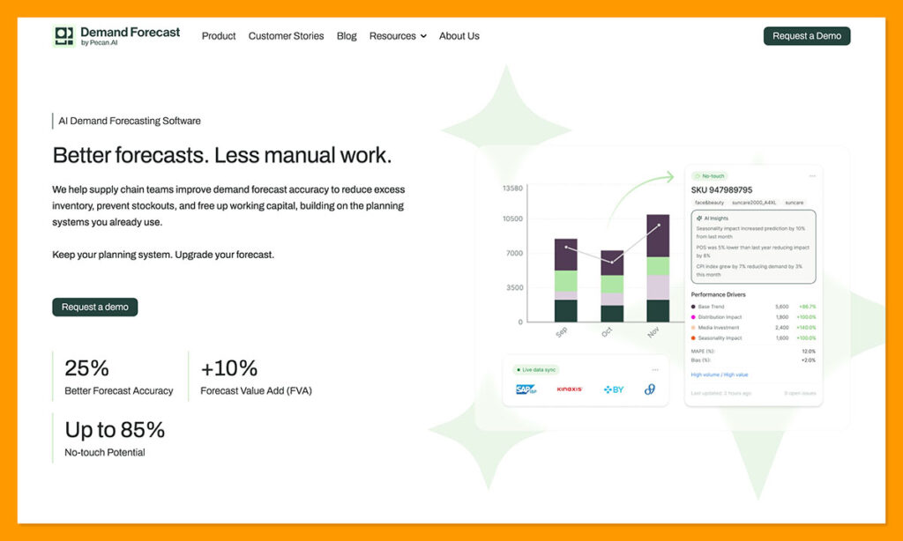Open the three-dot menu on SKU card
Screen dimensions: 903x541
pyautogui.click(x=812, y=176)
